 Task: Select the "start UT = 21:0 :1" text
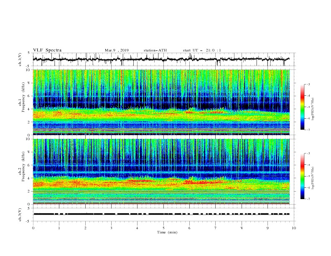click(202, 50)
